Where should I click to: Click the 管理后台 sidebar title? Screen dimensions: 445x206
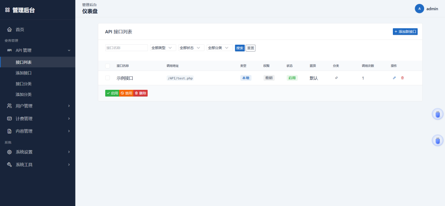[23, 10]
